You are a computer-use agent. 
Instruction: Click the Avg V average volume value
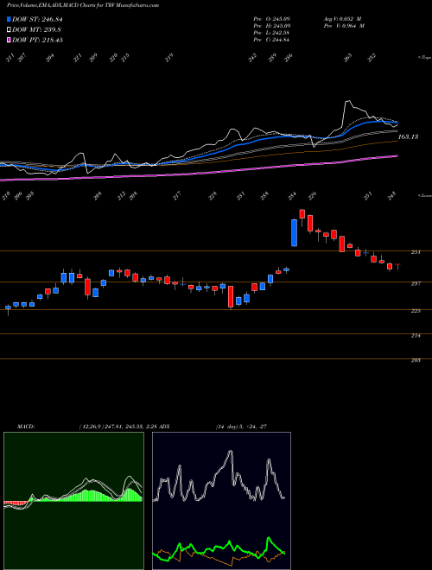[x=342, y=18]
